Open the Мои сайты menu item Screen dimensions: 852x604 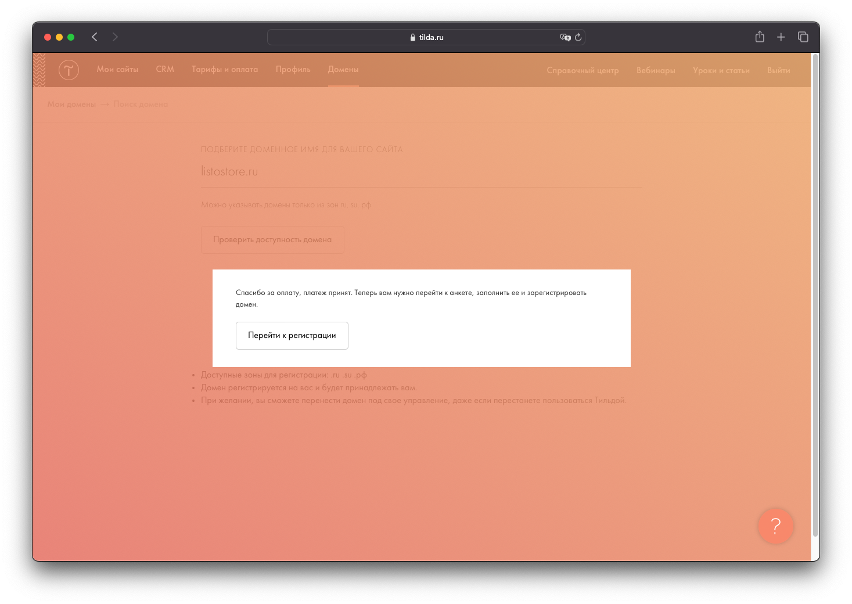[x=117, y=69]
